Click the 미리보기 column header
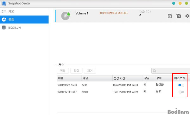190x115 pixels. click(180, 78)
